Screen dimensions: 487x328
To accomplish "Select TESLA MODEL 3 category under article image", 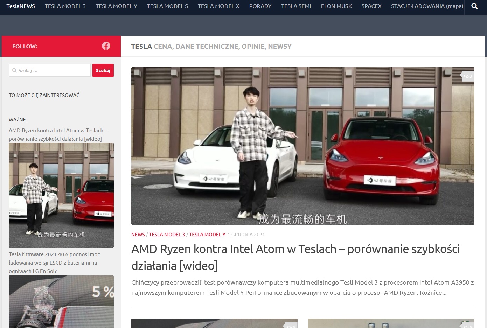I will [x=167, y=235].
